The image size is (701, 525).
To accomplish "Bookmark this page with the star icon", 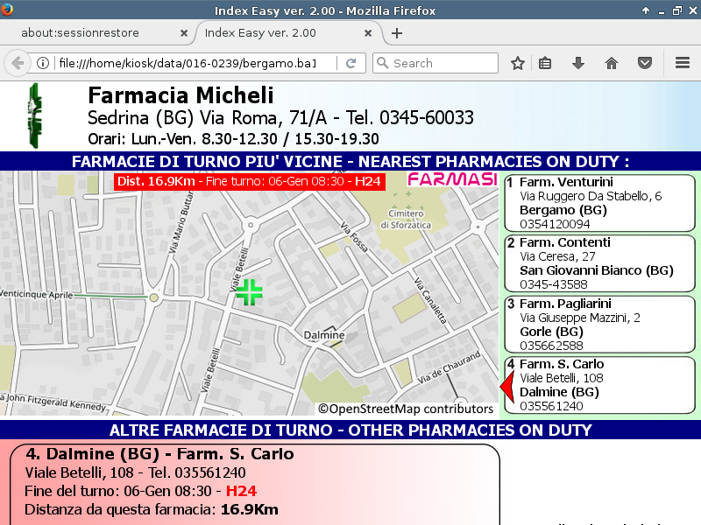I will 518,63.
